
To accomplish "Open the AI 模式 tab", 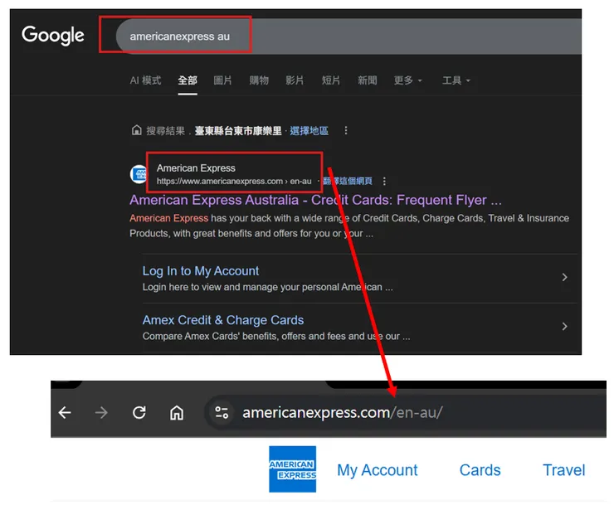I will [x=145, y=80].
